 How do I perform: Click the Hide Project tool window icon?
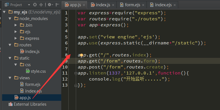tap(58, 5)
